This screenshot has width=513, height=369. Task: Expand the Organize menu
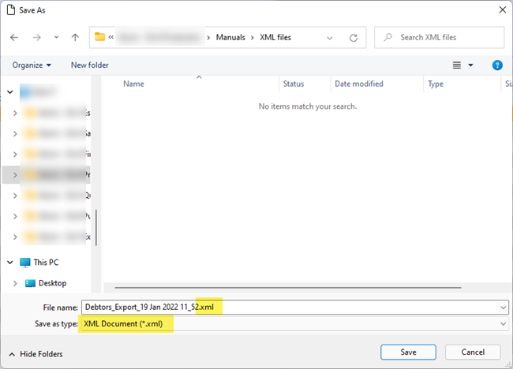32,65
